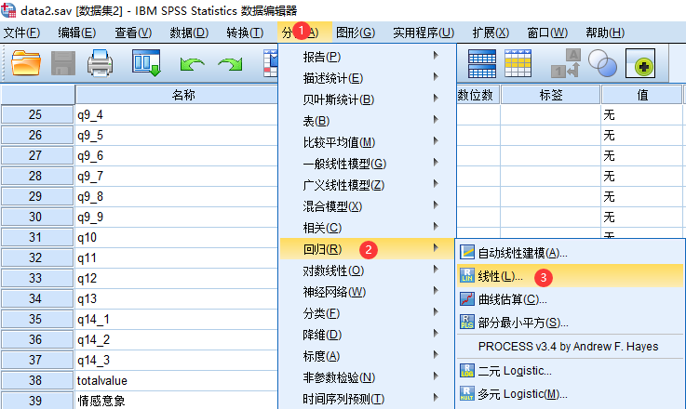The width and height of the screenshot is (686, 409).
Task: Open the 转换(T) menu
Action: tap(245, 33)
